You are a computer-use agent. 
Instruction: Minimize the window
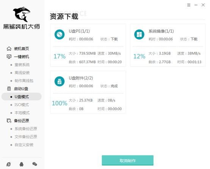pos(196,5)
